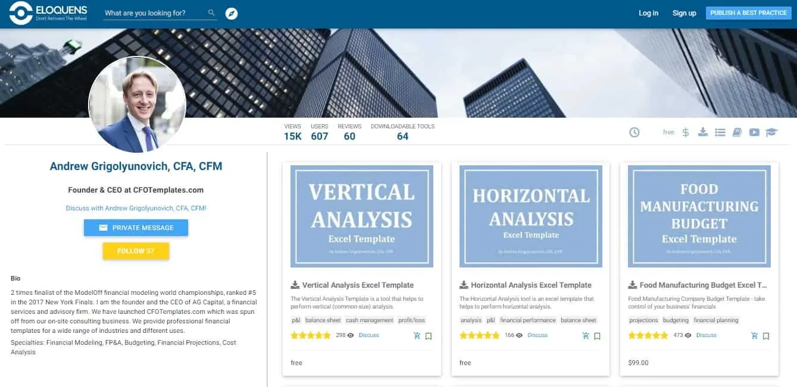The width and height of the screenshot is (797, 387).
Task: Filter by paid dollar sign icon
Action: (686, 132)
